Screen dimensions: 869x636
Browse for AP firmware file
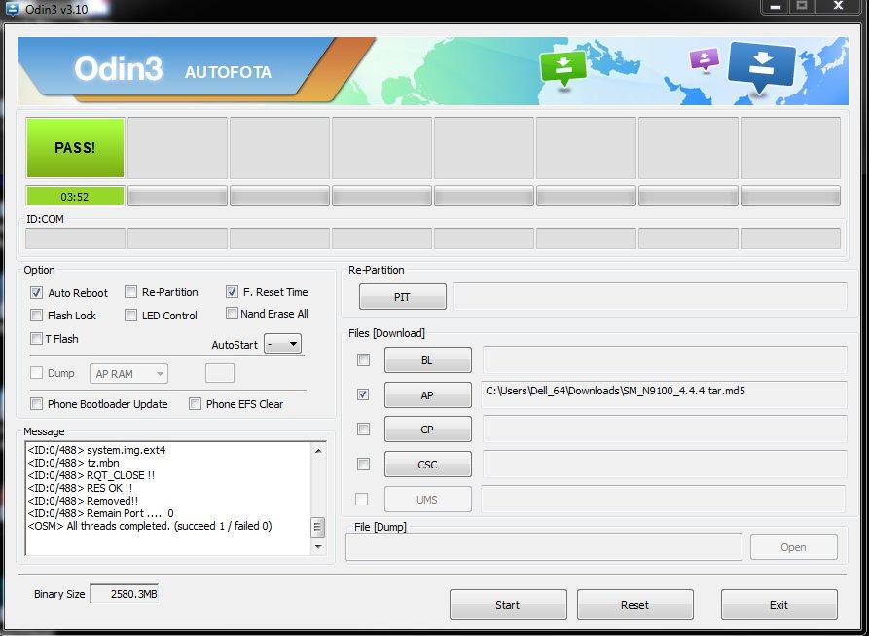[428, 394]
